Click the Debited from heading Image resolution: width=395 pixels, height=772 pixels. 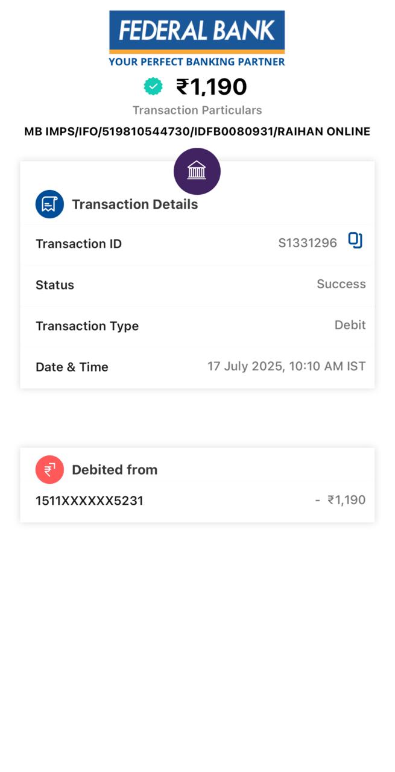(x=115, y=470)
